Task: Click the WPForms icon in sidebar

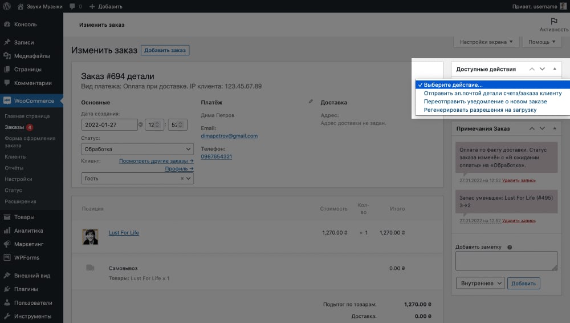Action: (x=7, y=257)
